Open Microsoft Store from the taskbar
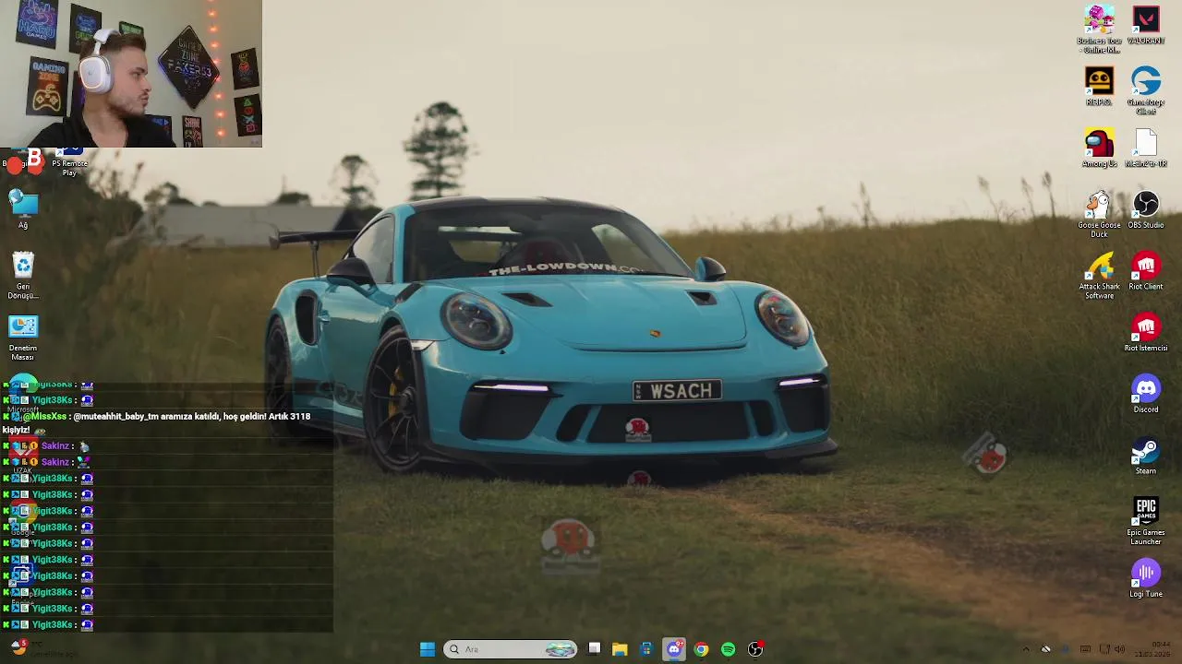Screen dimensions: 1182x664 tap(646, 649)
